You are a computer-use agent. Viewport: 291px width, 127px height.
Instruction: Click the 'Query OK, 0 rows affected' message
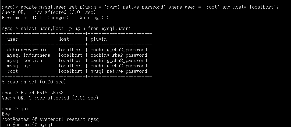click(50, 98)
